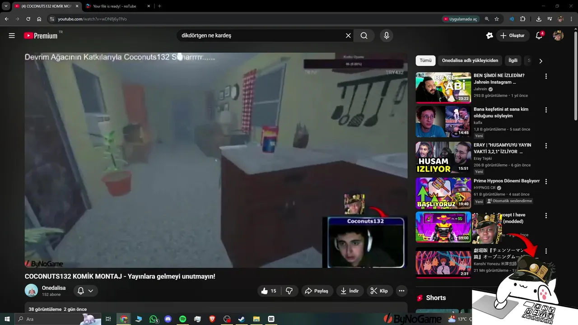Open options menu for ERAY HUSAMYUYU video
This screenshot has height=325, width=578.
coord(546,146)
